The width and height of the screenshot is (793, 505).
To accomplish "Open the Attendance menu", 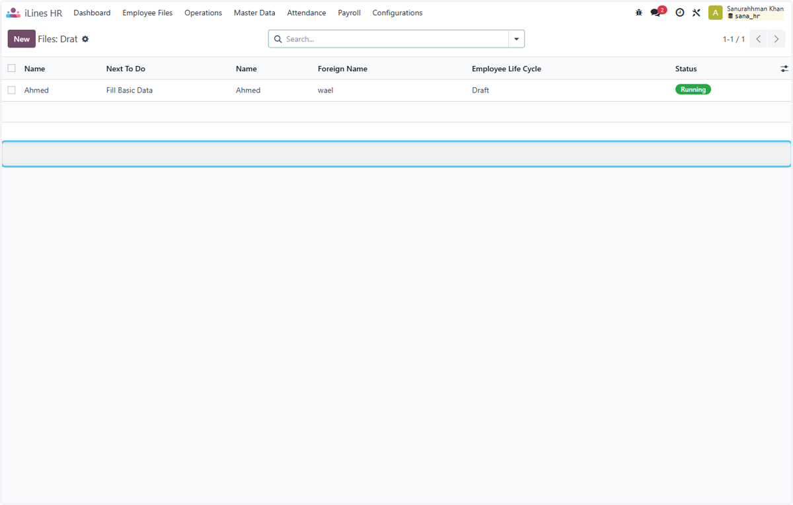I will point(307,13).
